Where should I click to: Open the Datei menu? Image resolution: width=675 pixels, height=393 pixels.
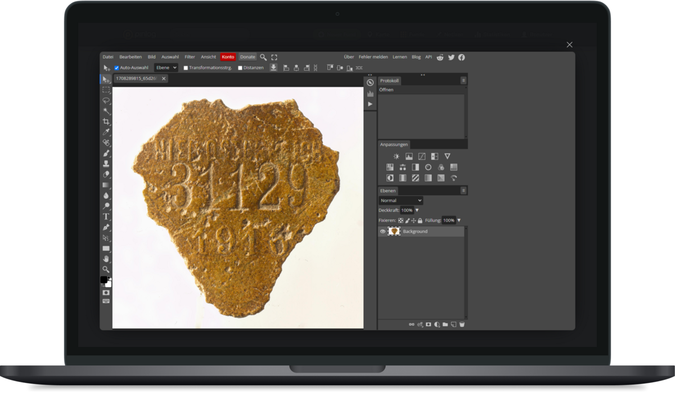point(108,57)
